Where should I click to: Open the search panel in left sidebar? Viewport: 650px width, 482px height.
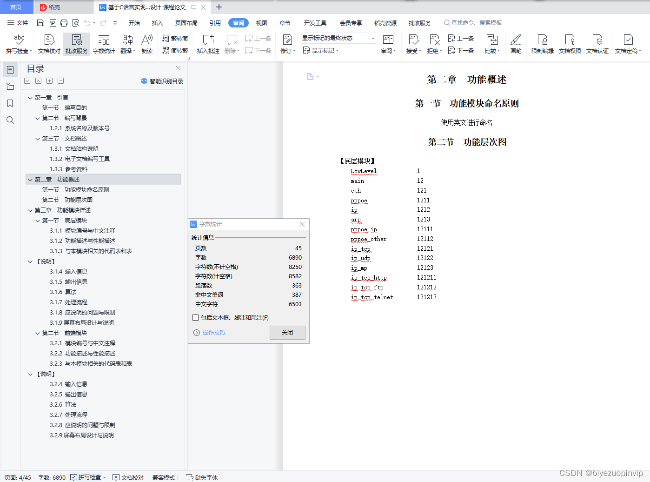click(10, 120)
